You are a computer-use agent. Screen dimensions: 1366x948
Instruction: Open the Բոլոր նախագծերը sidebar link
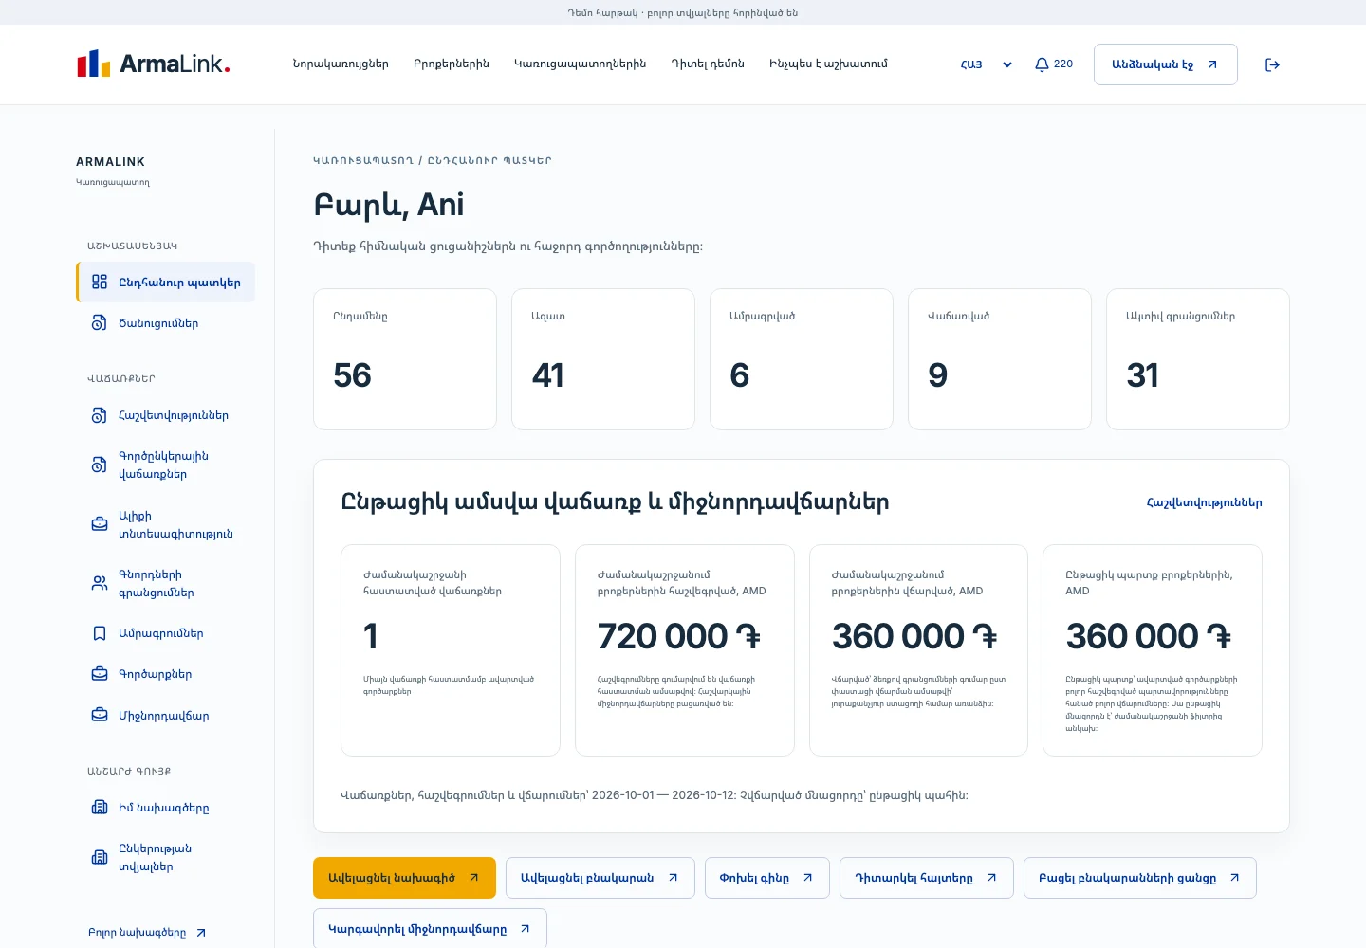tap(147, 933)
